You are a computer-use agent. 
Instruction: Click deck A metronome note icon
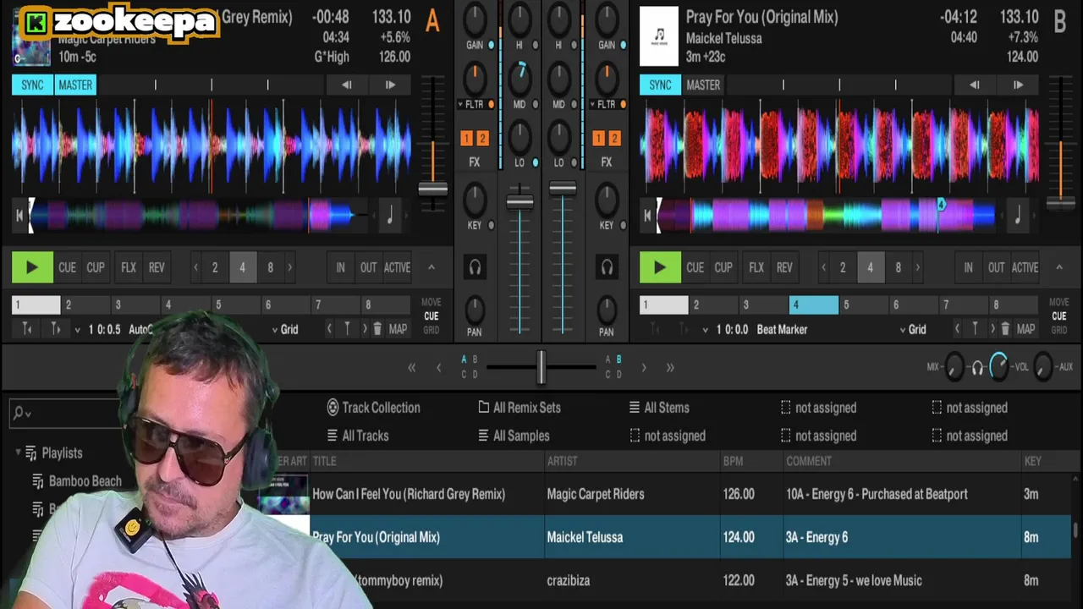(389, 216)
